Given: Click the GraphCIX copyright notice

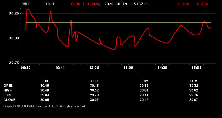Looking at the screenshot, I should 44,106.
